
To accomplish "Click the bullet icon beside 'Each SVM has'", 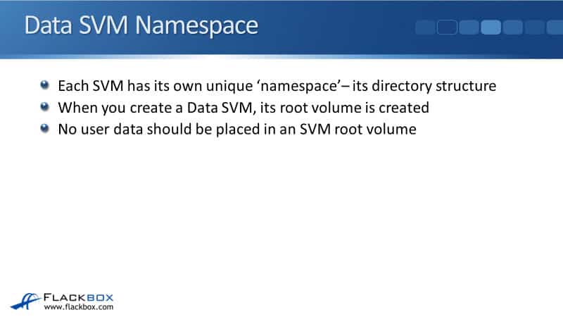I will (x=45, y=86).
